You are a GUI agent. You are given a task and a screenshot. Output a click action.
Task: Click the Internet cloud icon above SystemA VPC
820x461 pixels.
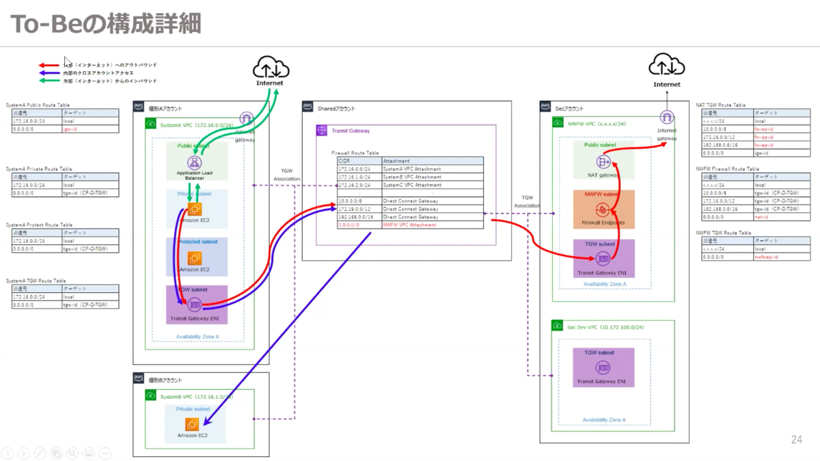[x=271, y=67]
